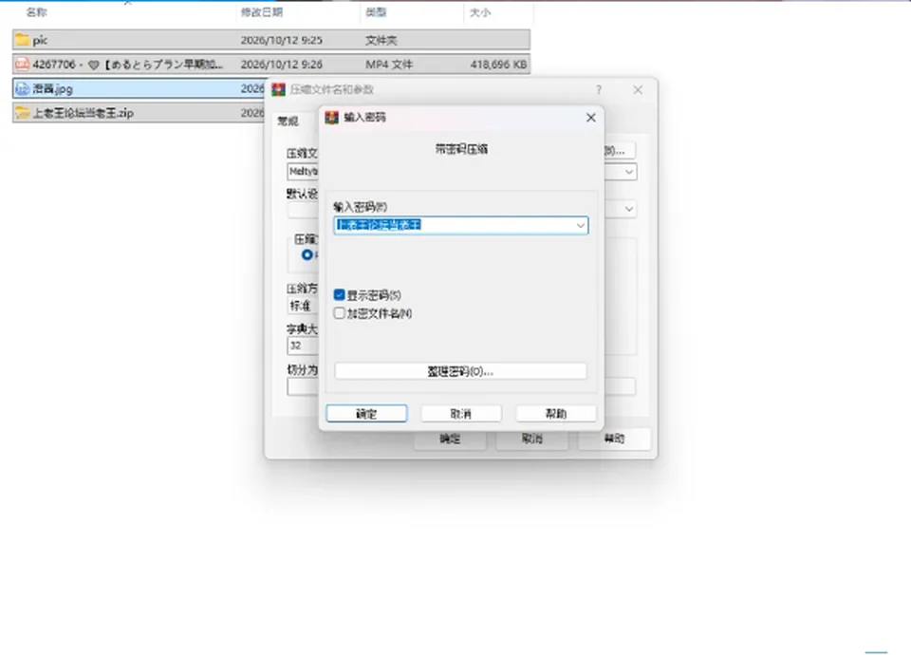Viewport: 911px width, 655px height.
Task: Click WinRAR icon in 输入密码 title bar
Action: (x=332, y=118)
